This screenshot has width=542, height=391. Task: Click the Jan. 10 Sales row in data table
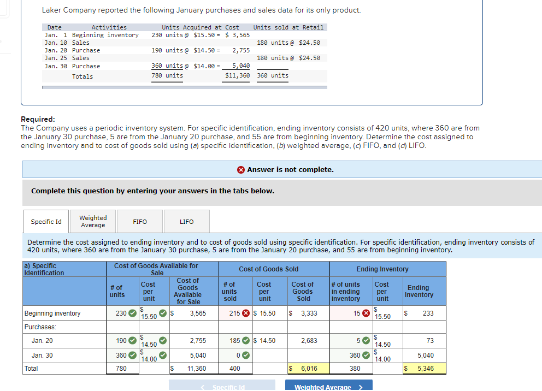(x=185, y=43)
